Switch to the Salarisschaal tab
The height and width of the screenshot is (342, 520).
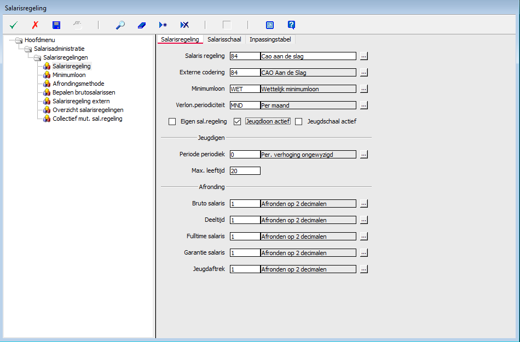pyautogui.click(x=224, y=39)
